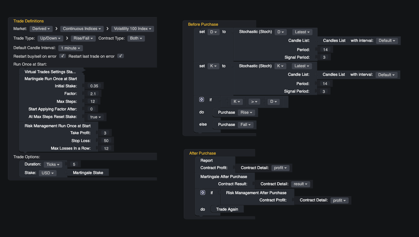Change Contract Type from Both
The height and width of the screenshot is (237, 419).
click(x=136, y=38)
